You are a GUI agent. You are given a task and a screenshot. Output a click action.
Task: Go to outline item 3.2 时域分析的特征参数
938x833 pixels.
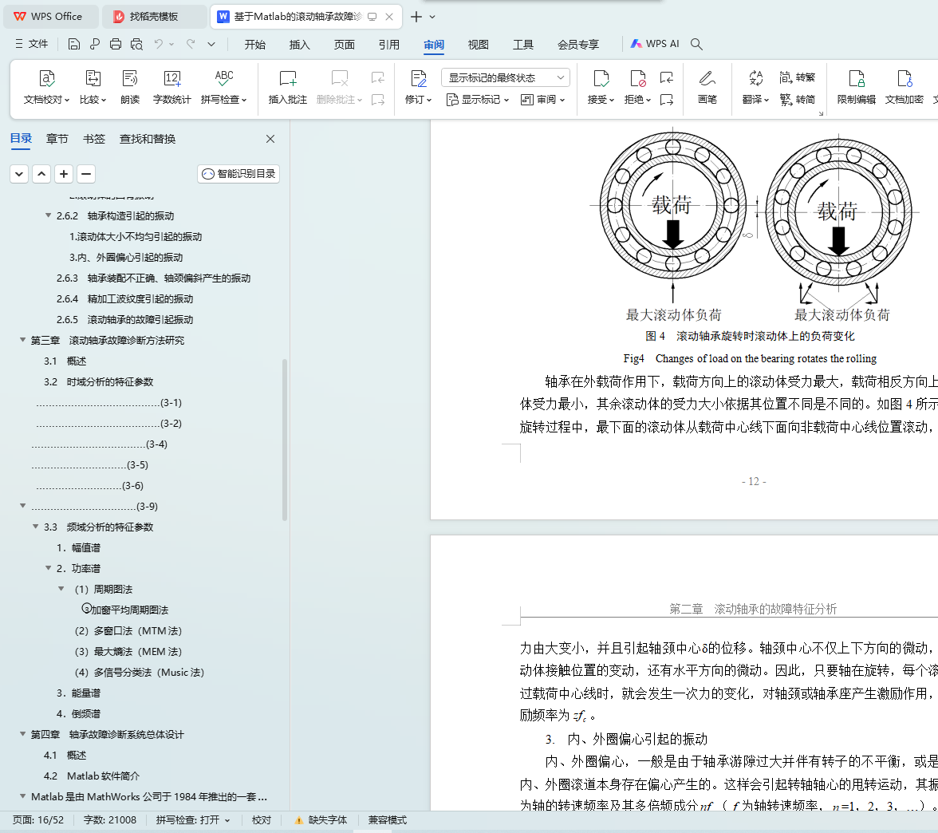[99, 381]
